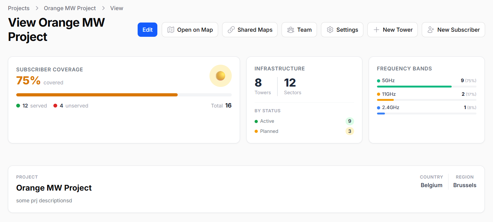Open project Settings
The image size is (493, 222).
tap(342, 30)
